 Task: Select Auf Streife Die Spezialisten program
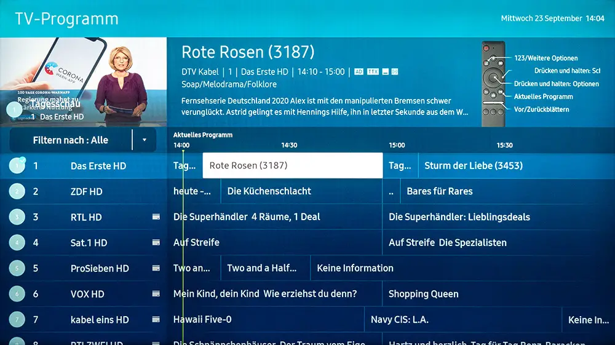pos(499,242)
